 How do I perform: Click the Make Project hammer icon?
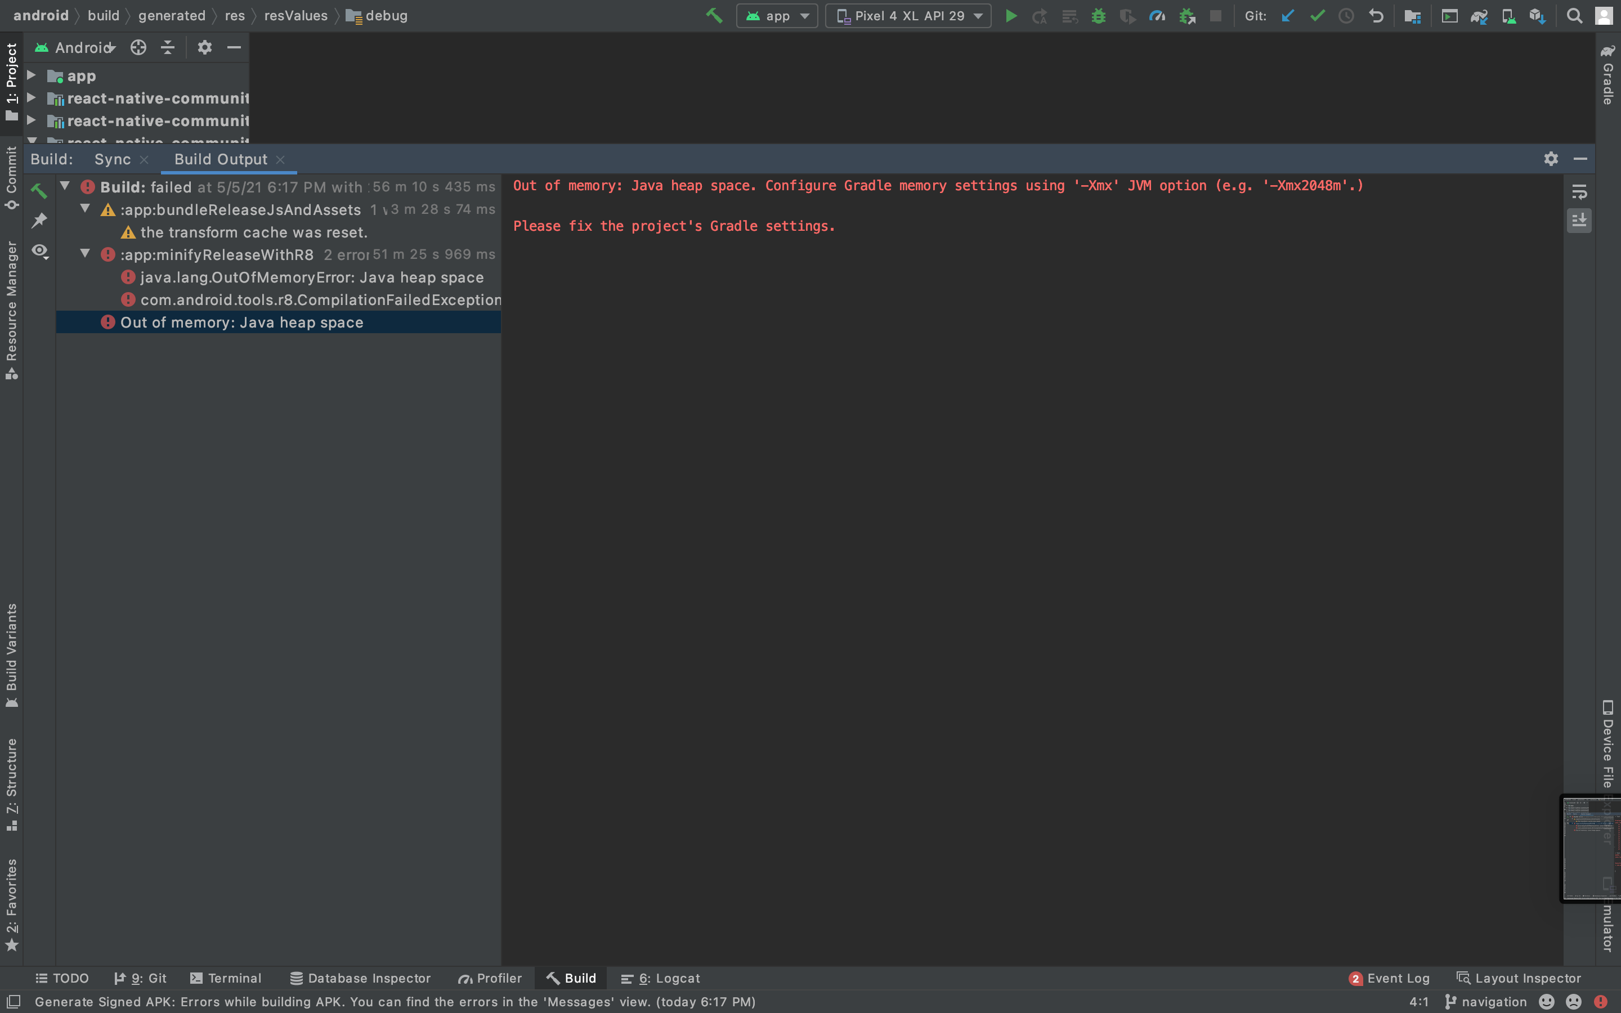[714, 15]
